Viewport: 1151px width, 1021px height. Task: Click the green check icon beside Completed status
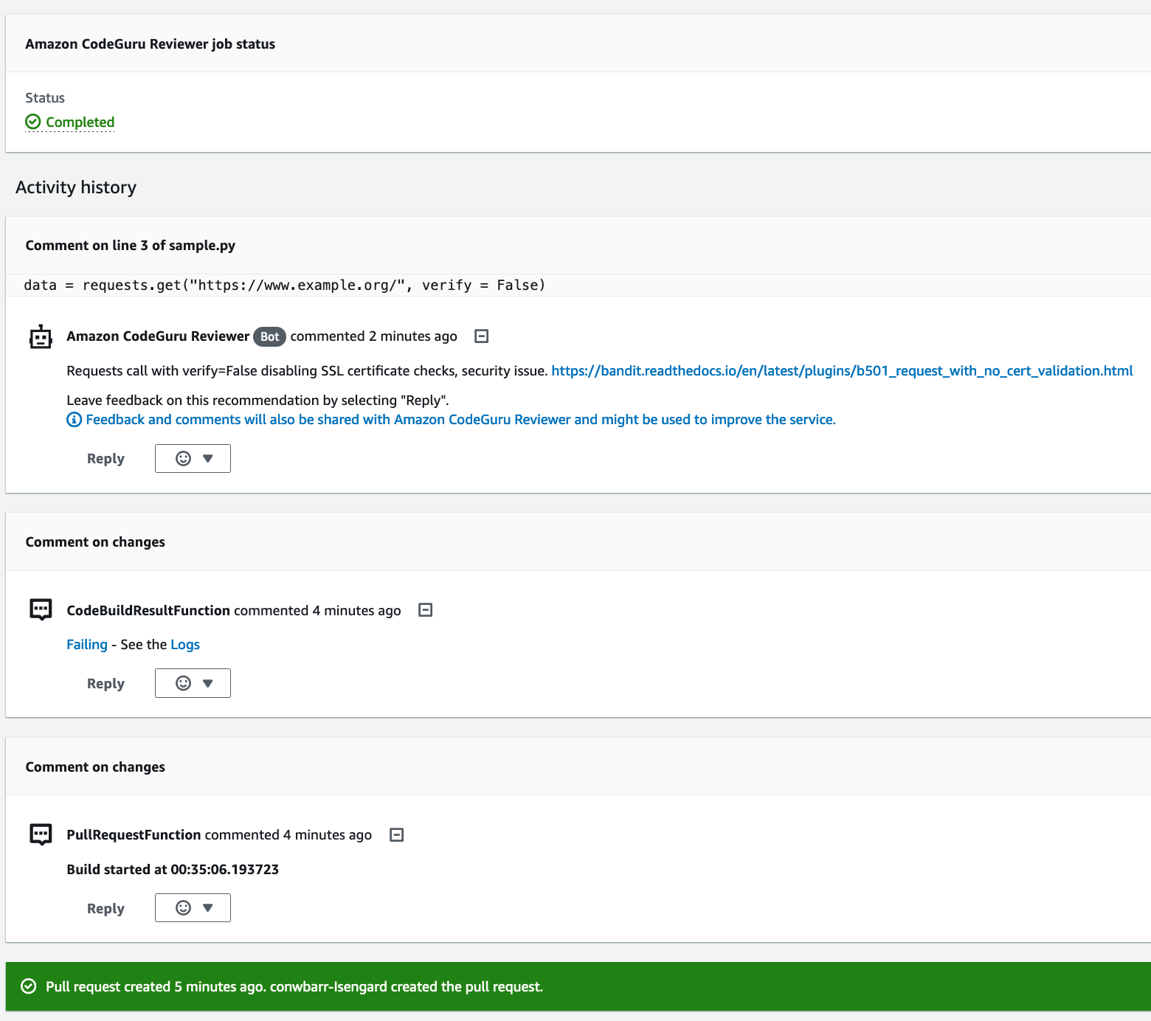point(33,122)
